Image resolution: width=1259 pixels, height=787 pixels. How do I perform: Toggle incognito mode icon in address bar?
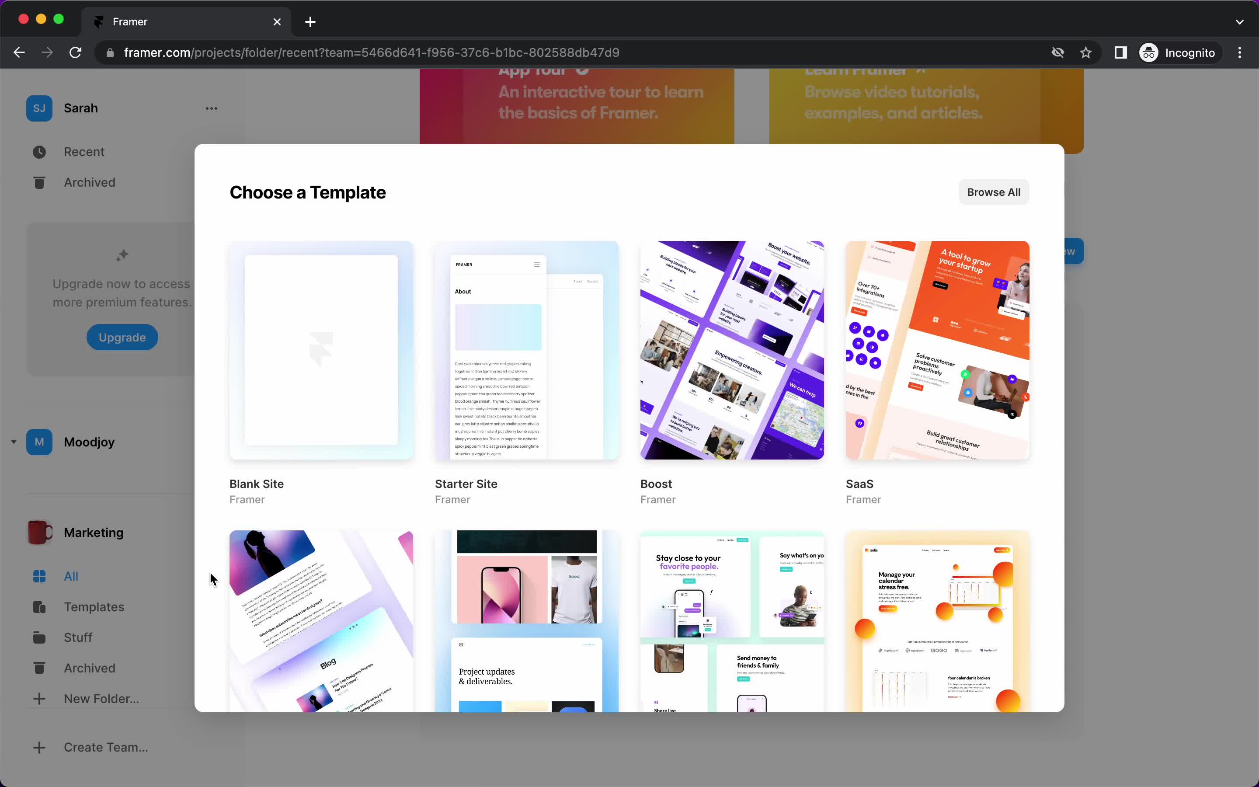tap(1148, 52)
